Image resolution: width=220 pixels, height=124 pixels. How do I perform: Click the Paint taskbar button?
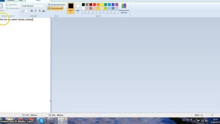[63, 121]
